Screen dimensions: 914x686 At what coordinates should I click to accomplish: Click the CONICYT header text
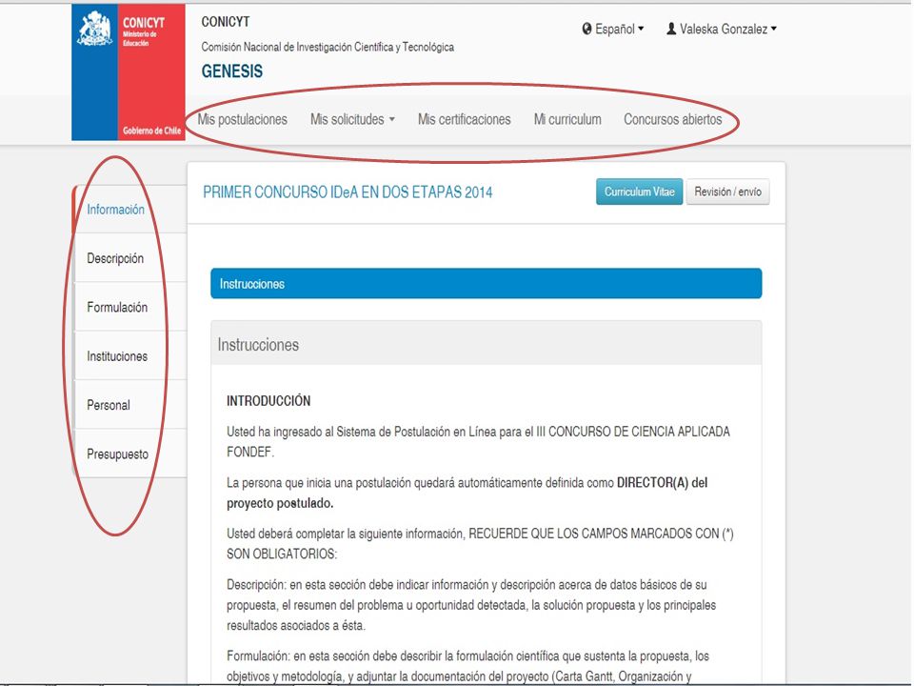tap(225, 22)
